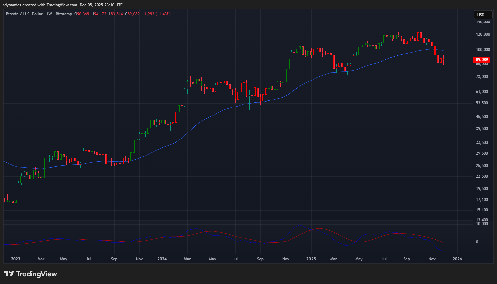The image size is (497, 284).
Task: Select the Bitcoin / U.S. Dollar symbol title
Action: point(24,14)
